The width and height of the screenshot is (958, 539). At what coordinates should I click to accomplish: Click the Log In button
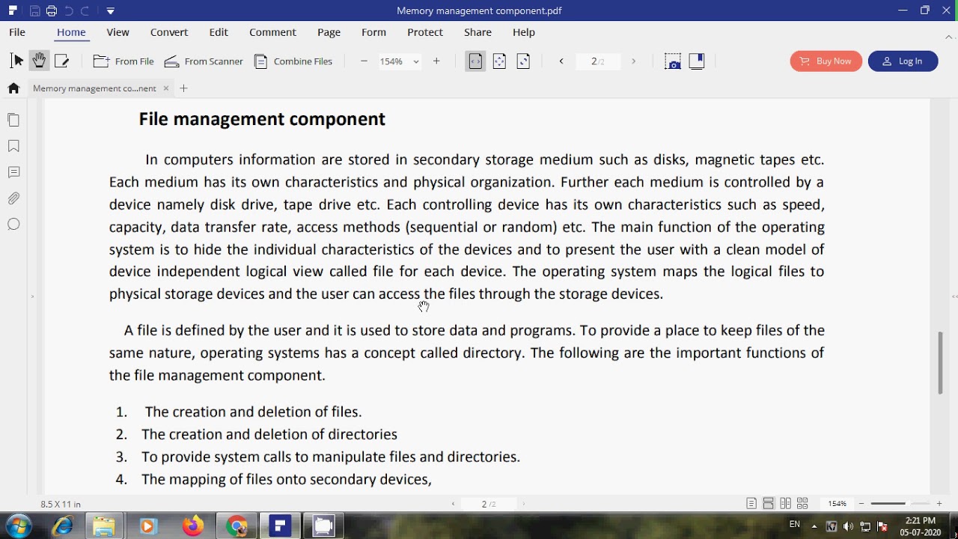903,61
